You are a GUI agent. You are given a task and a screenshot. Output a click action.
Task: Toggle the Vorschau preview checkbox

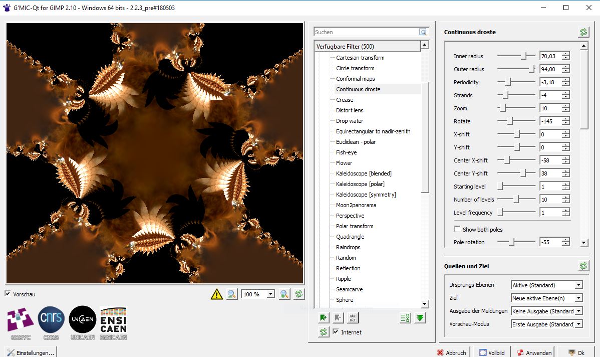(x=8, y=294)
